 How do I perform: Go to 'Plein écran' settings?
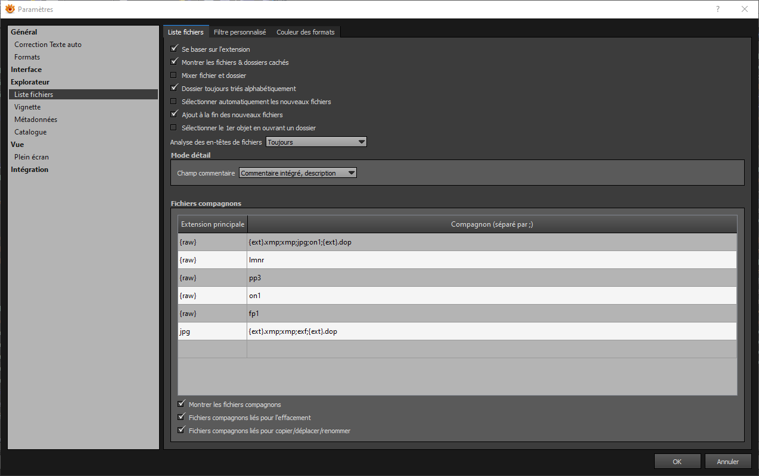(32, 157)
